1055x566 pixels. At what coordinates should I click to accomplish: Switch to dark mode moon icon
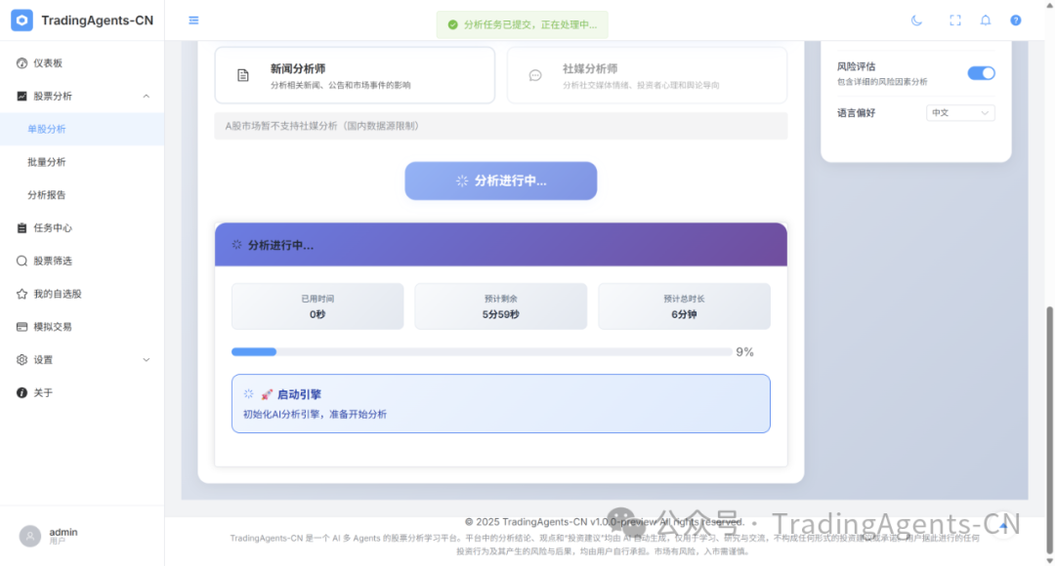(x=916, y=20)
